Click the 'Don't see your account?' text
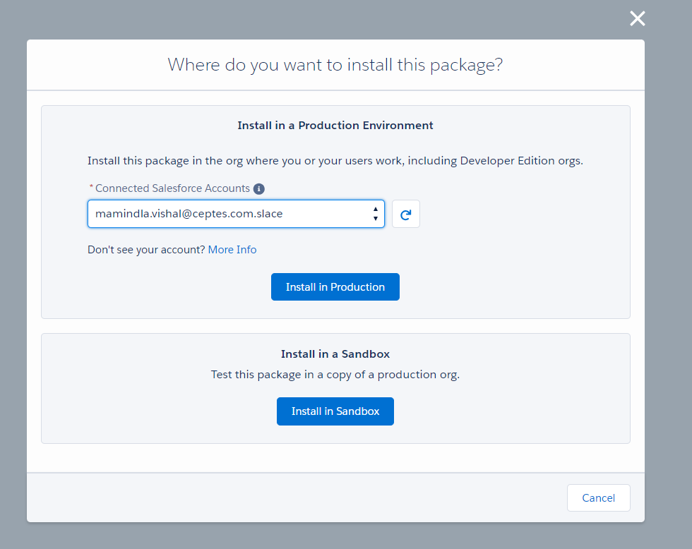This screenshot has height=549, width=692. coord(146,250)
